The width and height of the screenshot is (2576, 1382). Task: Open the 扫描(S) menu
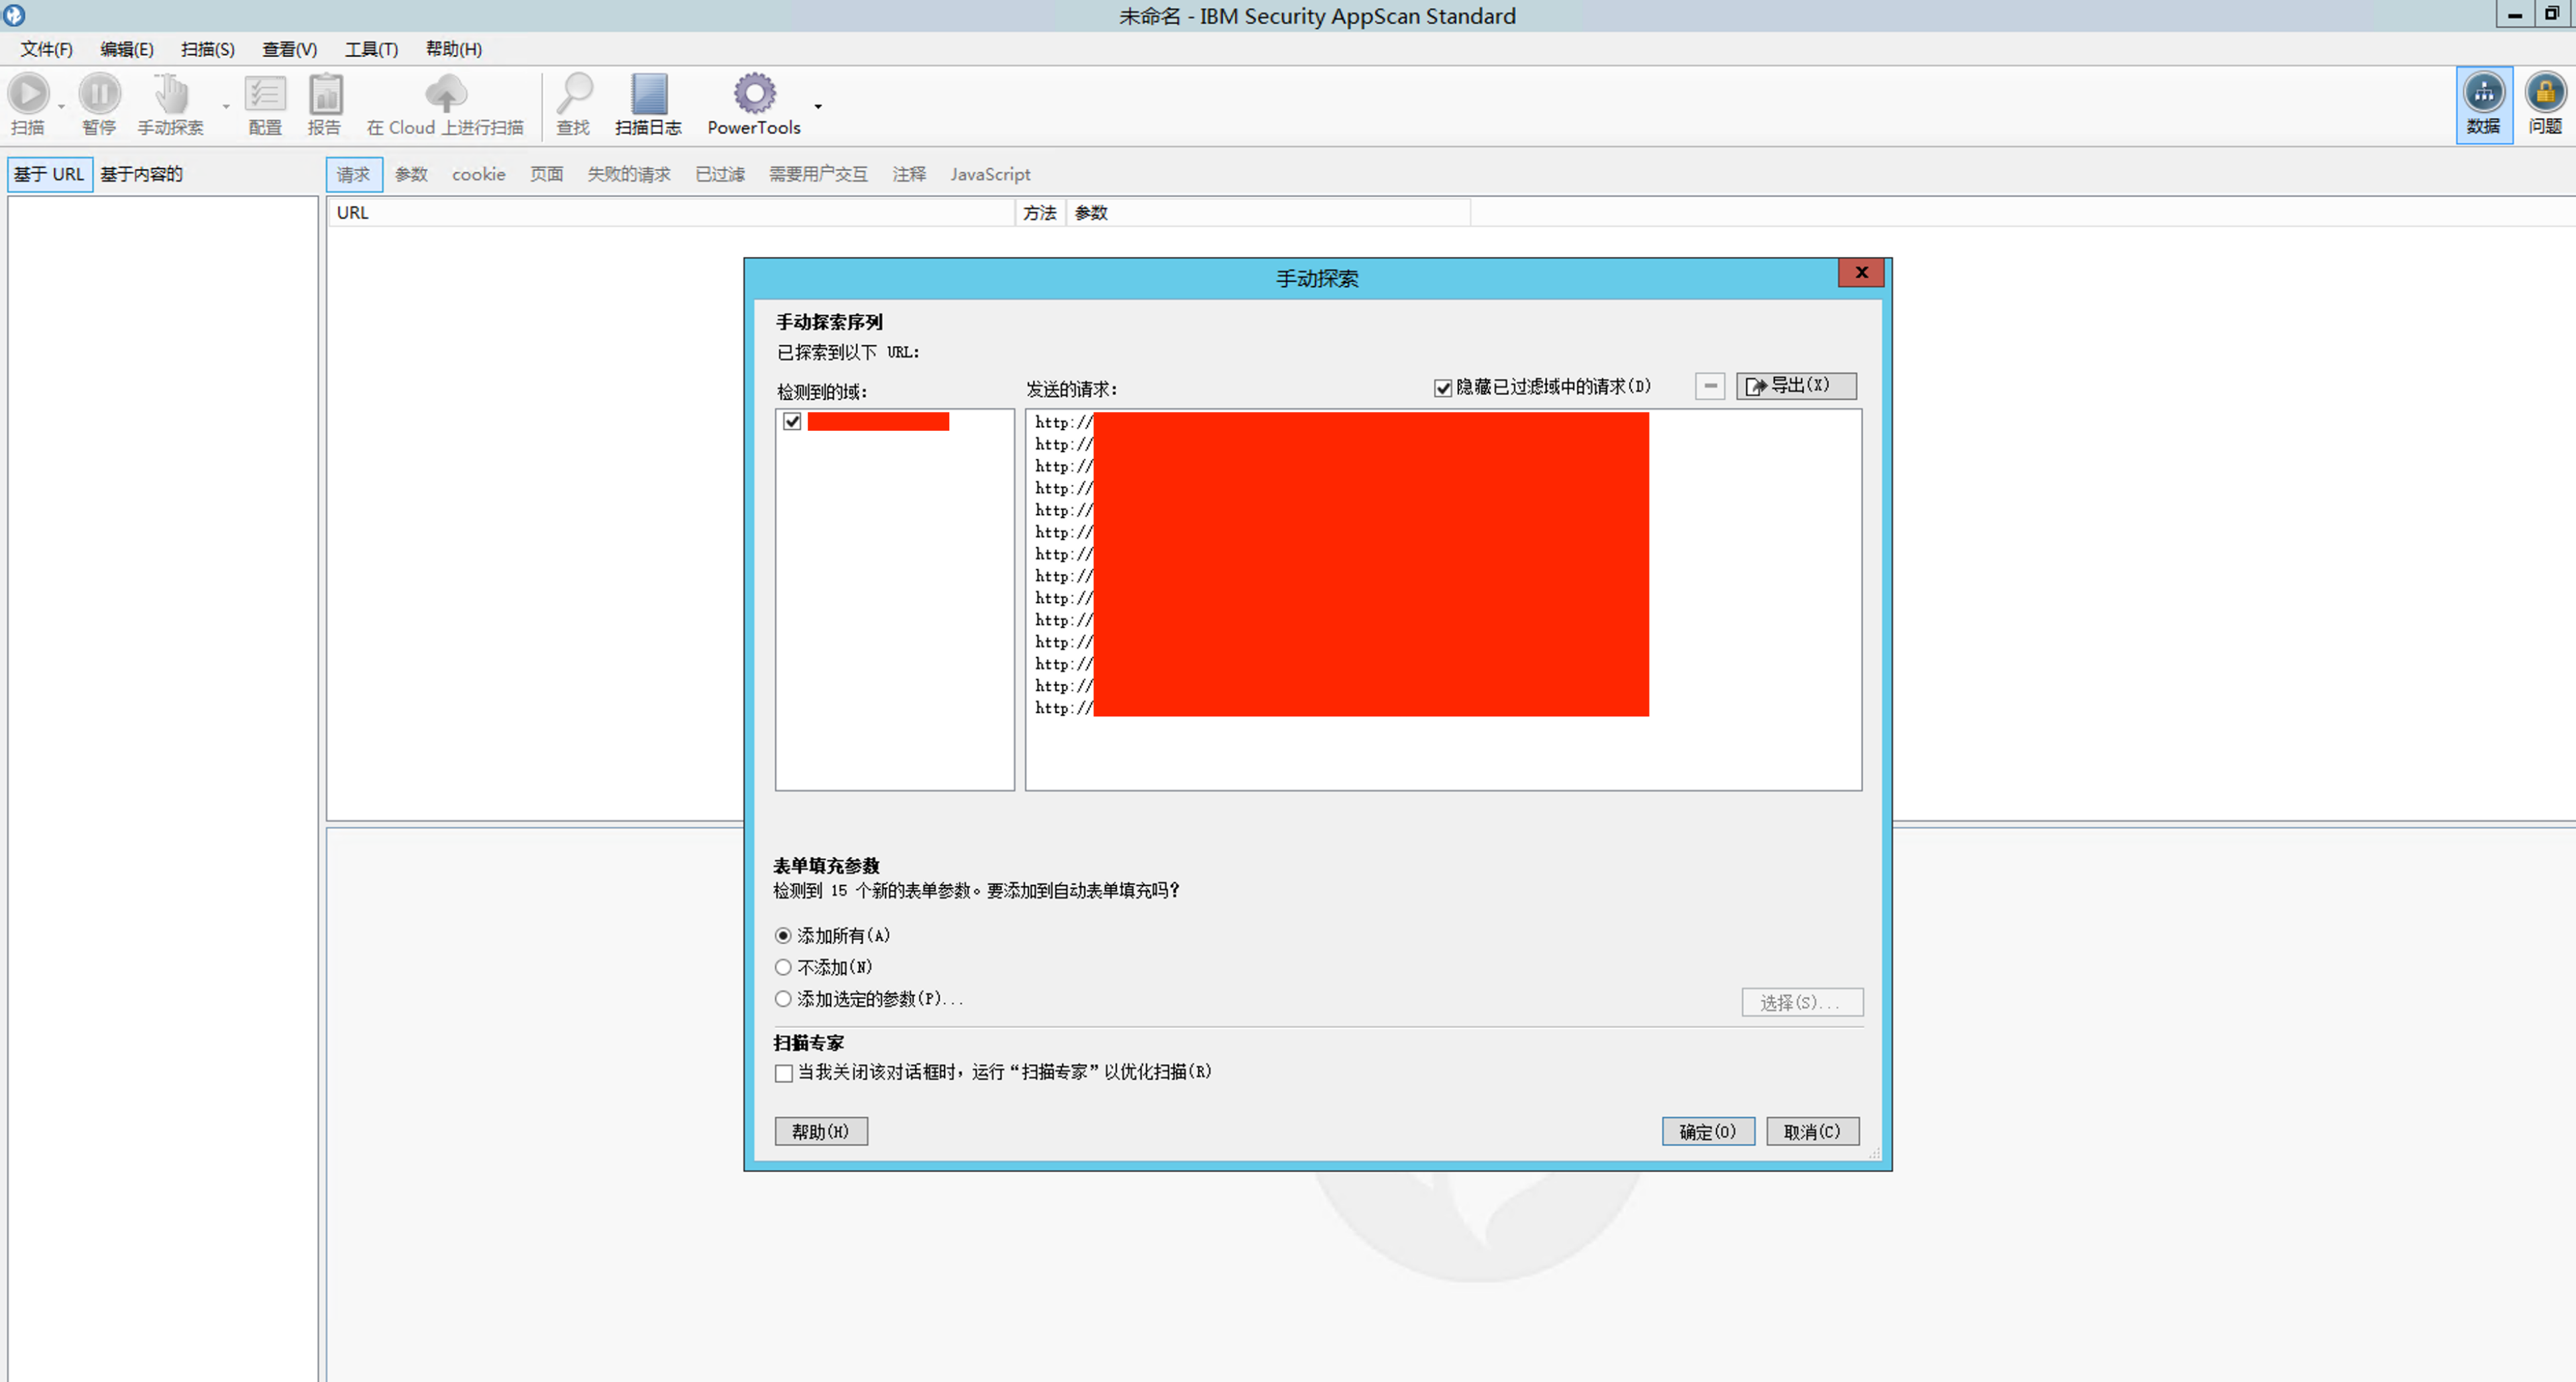208,49
